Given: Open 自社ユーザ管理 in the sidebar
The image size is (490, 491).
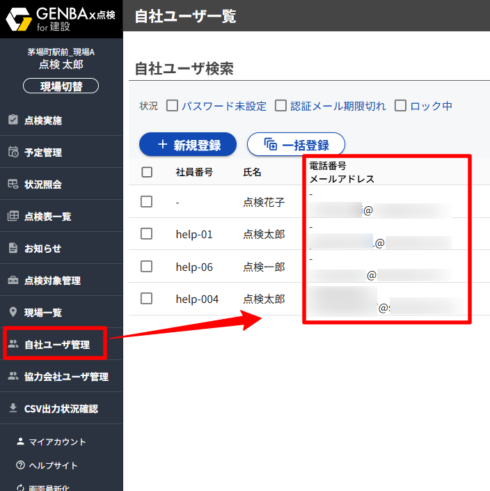Looking at the screenshot, I should point(56,344).
